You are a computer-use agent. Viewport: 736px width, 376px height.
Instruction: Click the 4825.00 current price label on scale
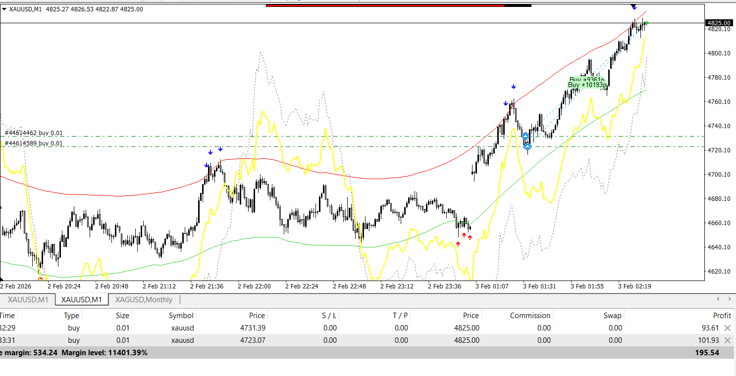[x=719, y=23]
